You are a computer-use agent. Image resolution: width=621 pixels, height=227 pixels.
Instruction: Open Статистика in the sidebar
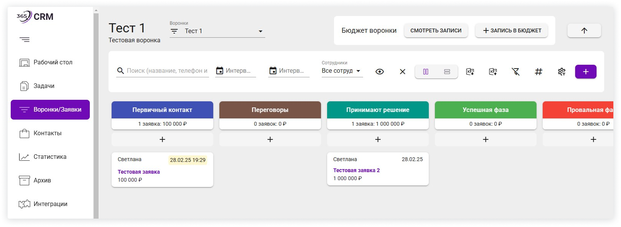[50, 157]
